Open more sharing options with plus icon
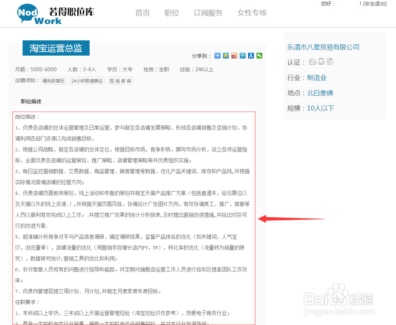Image resolution: width=396 pixels, height=325 pixels. [217, 56]
